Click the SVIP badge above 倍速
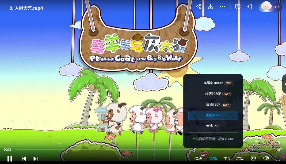The image size is (286, 164). 204,155
